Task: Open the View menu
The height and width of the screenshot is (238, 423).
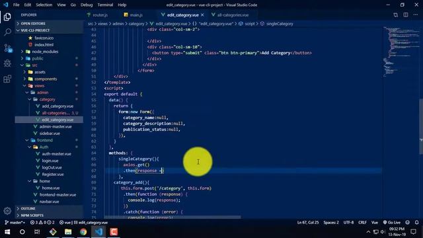Action: 61,5
